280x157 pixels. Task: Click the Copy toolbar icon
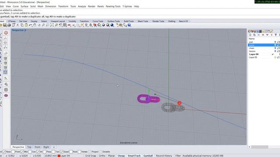pyautogui.click(x=22, y=25)
